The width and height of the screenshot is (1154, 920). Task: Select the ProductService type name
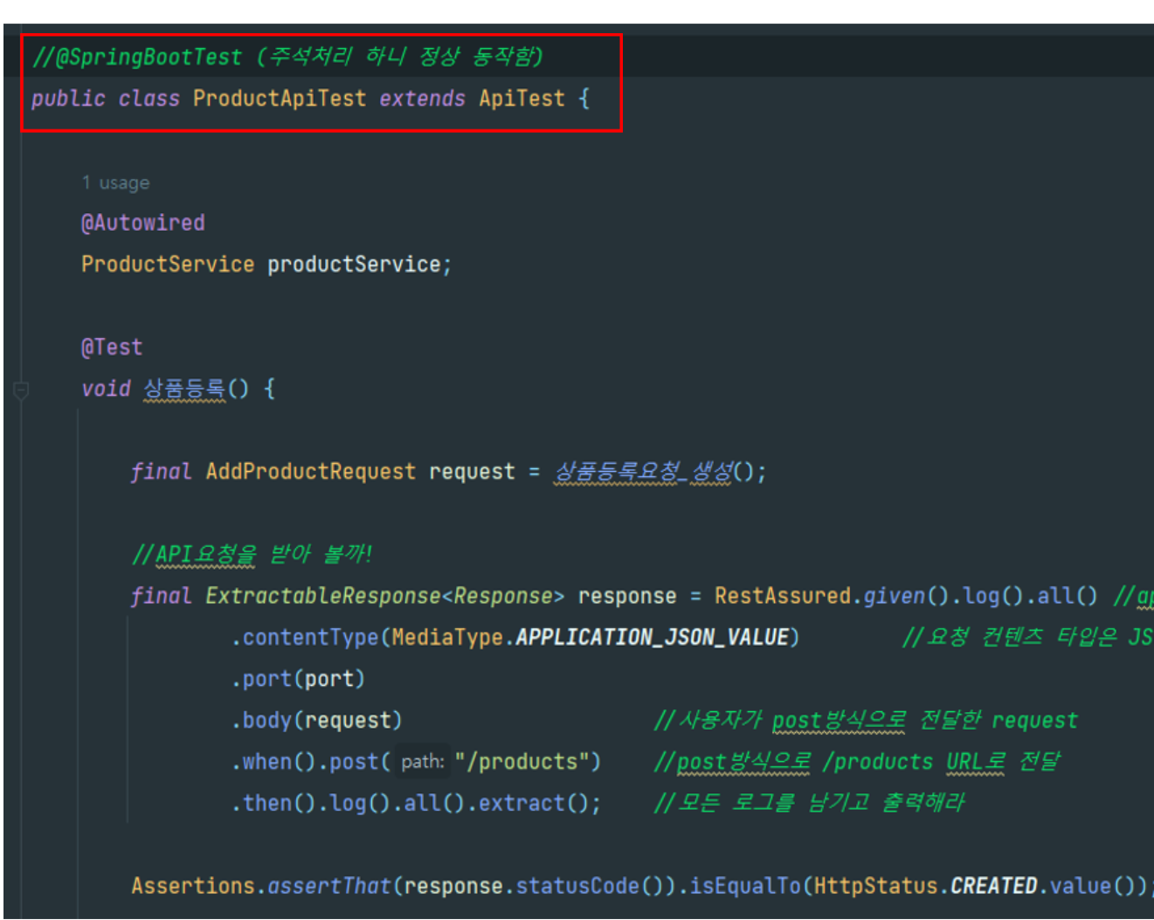tap(168, 265)
